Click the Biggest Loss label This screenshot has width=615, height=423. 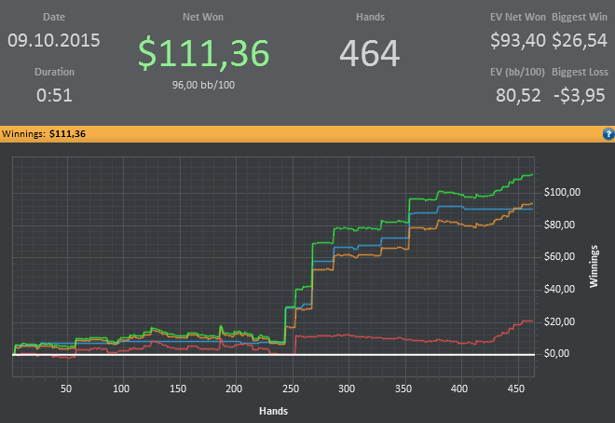(x=580, y=72)
